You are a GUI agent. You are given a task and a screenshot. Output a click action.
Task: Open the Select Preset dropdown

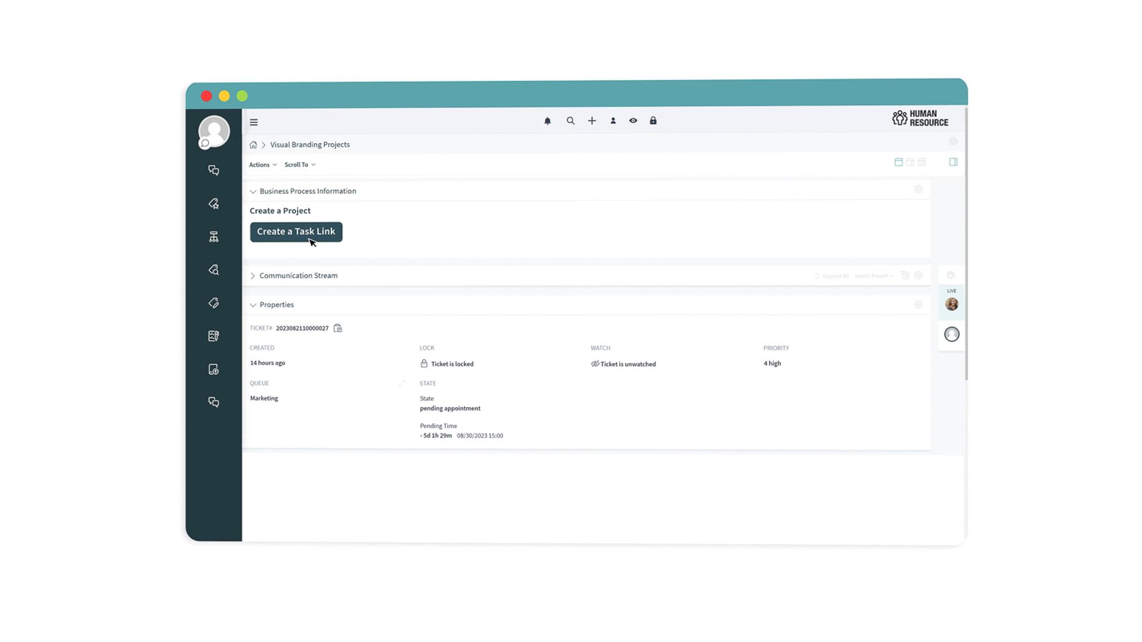(874, 276)
